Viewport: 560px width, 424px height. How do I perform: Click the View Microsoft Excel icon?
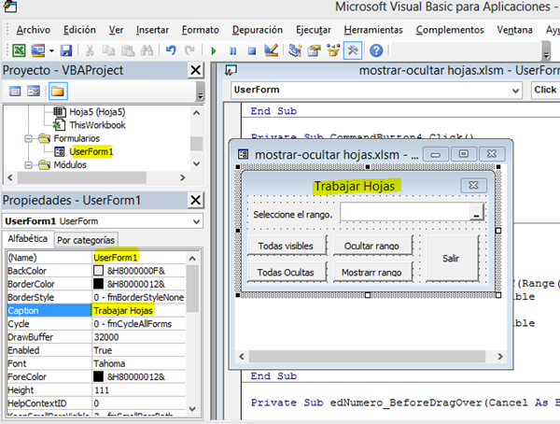(x=20, y=49)
